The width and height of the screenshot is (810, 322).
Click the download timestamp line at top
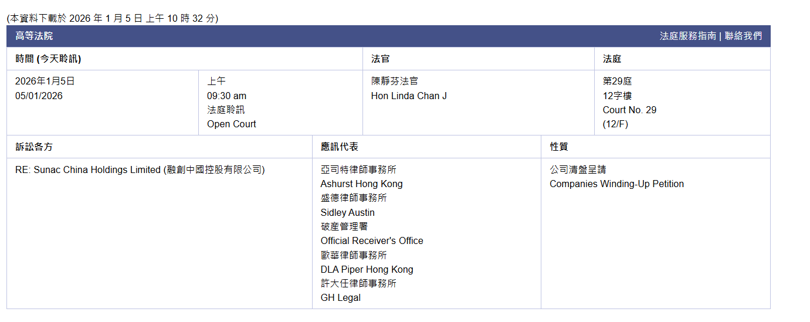click(x=113, y=18)
